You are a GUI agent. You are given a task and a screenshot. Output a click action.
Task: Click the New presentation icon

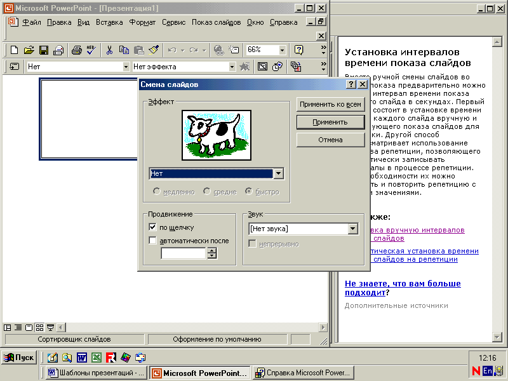[x=14, y=50]
